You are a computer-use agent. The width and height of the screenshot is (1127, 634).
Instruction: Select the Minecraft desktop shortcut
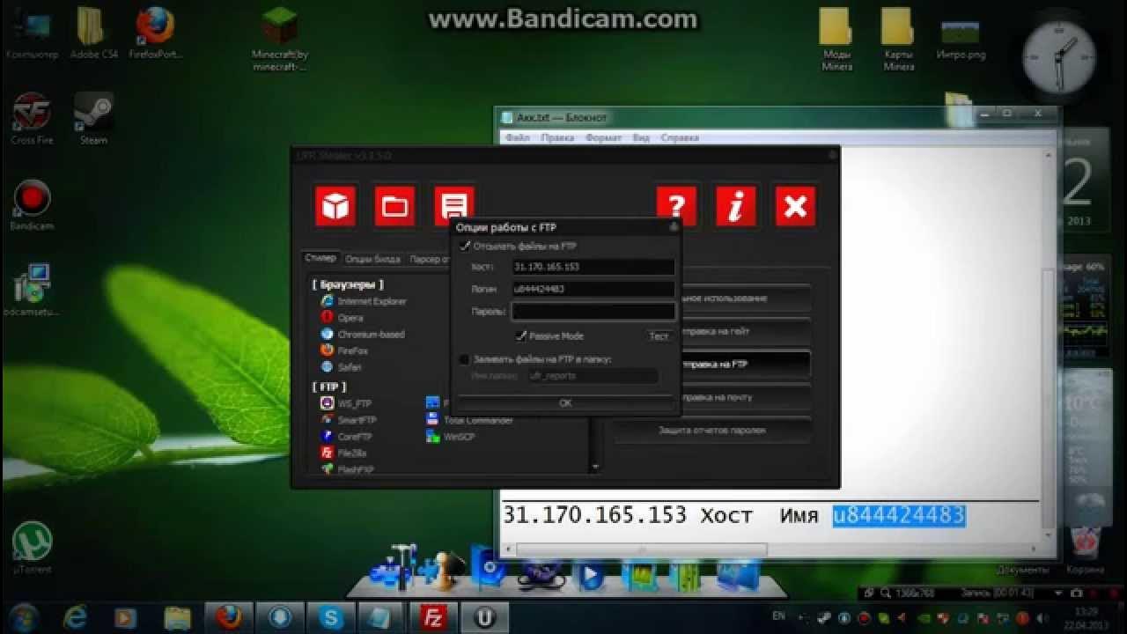[x=280, y=37]
